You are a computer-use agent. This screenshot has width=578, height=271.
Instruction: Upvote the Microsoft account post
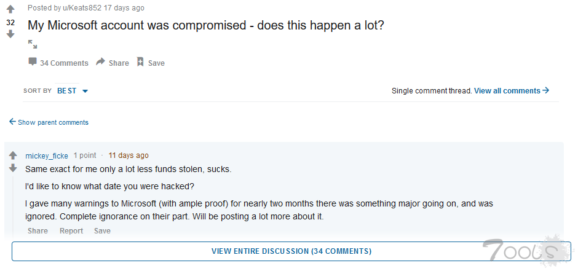tap(10, 10)
